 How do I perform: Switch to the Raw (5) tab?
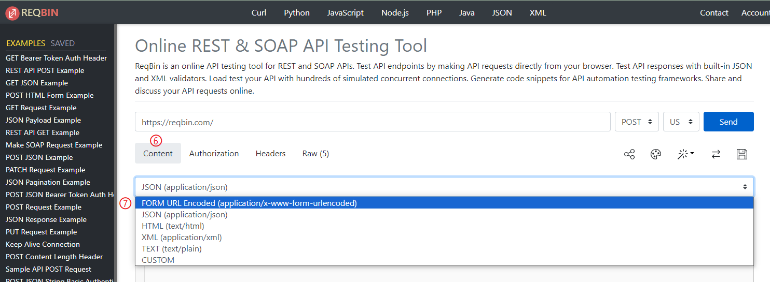(315, 153)
